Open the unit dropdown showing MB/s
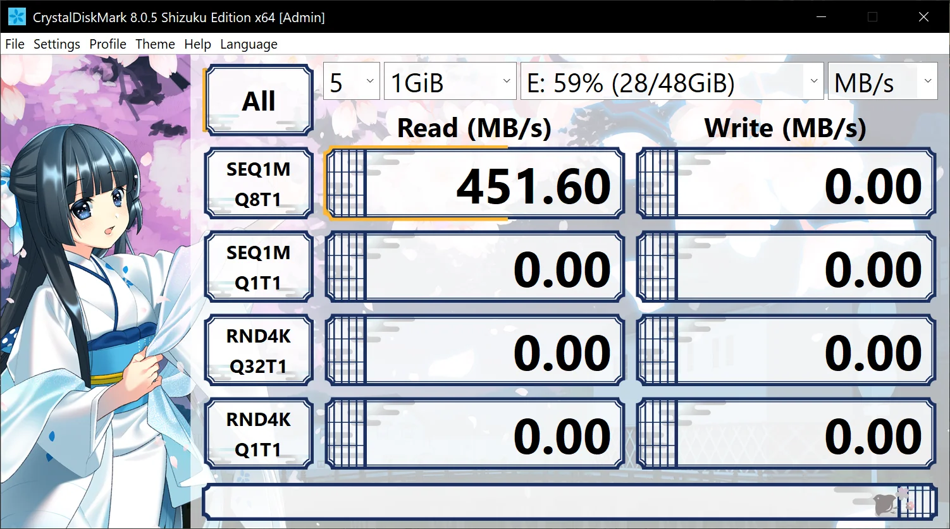The image size is (950, 529). point(883,81)
